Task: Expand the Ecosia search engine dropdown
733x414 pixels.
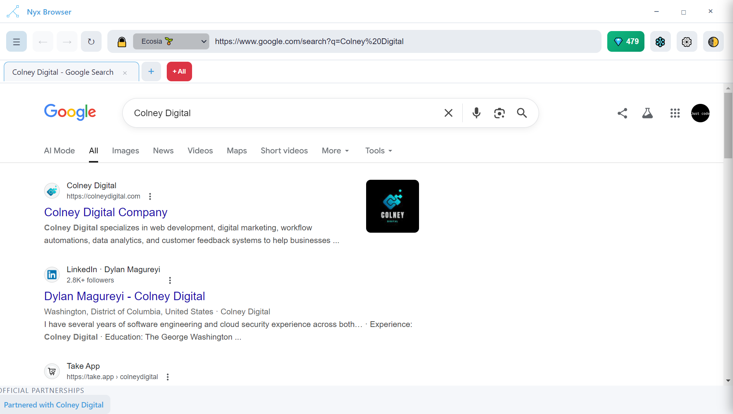Action: 171,41
